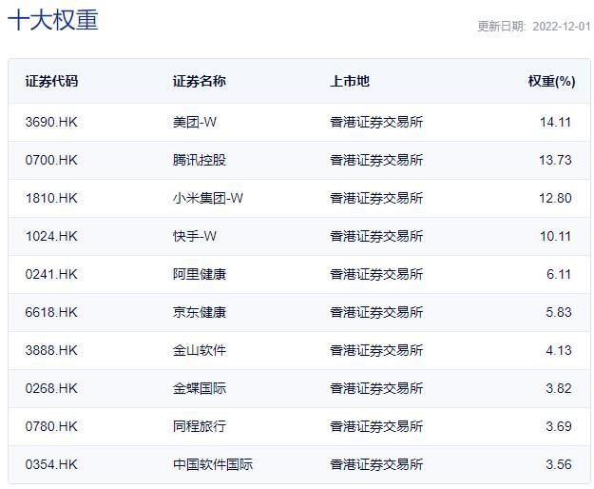Click the 小米集团-W entry
This screenshot has height=489, width=594.
pyautogui.click(x=208, y=198)
